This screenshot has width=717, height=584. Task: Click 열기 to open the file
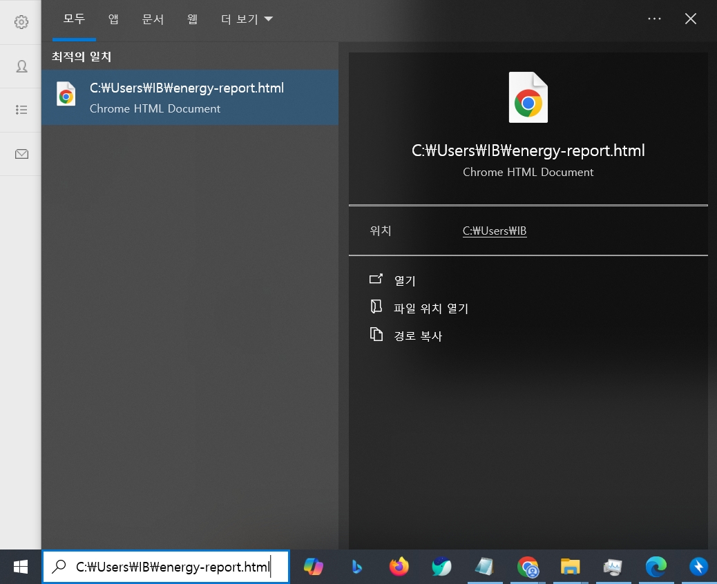405,280
